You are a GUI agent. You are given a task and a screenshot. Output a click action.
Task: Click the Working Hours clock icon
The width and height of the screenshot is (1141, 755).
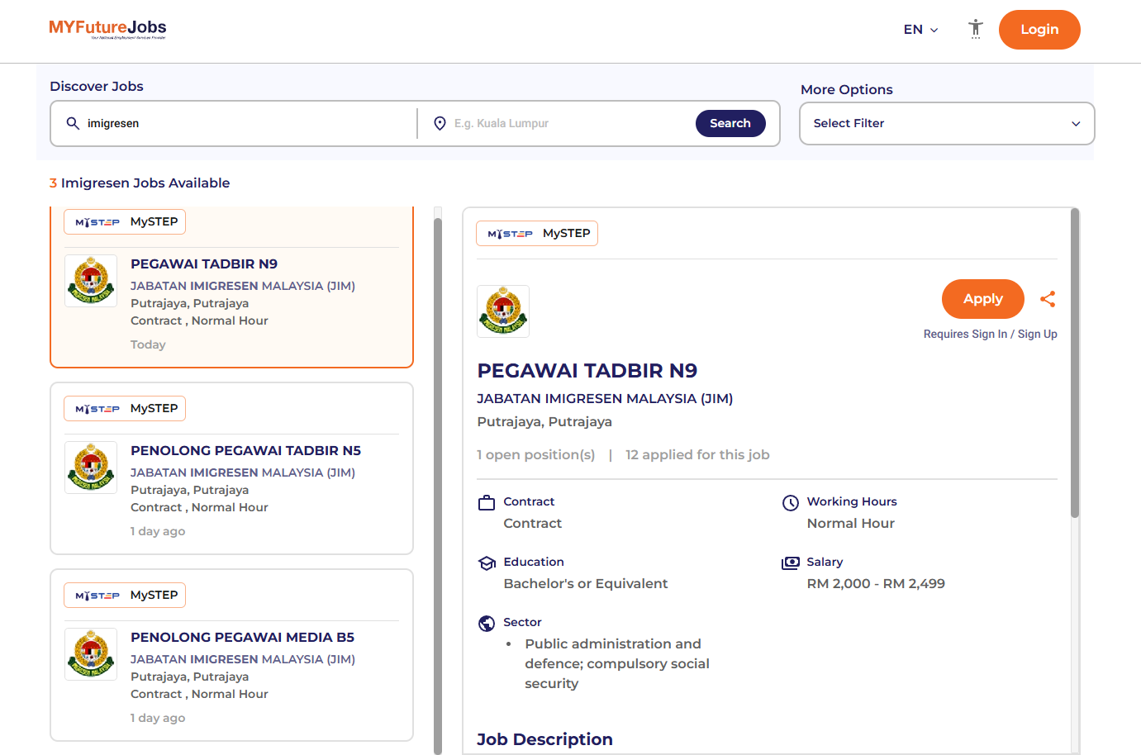(791, 502)
